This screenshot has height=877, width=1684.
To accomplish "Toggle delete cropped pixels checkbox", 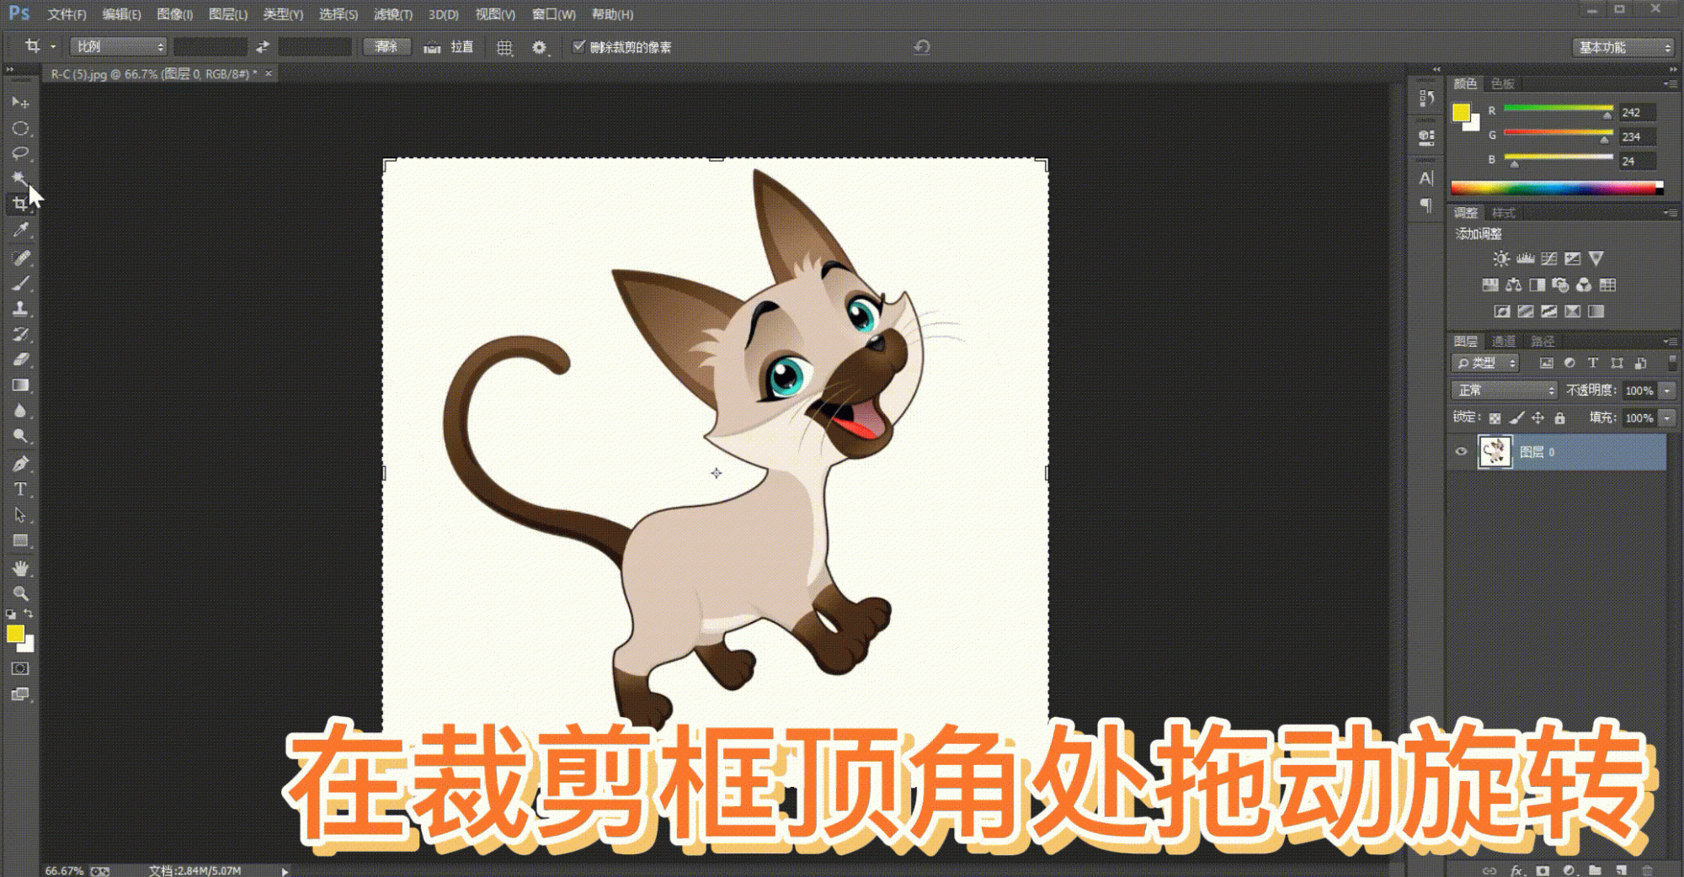I will [x=578, y=46].
